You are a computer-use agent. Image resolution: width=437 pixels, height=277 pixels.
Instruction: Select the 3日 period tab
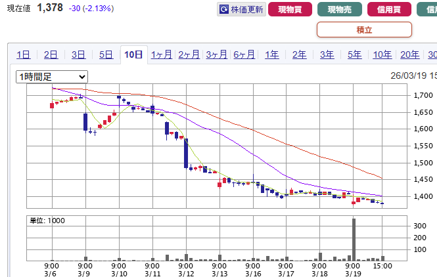(78, 54)
